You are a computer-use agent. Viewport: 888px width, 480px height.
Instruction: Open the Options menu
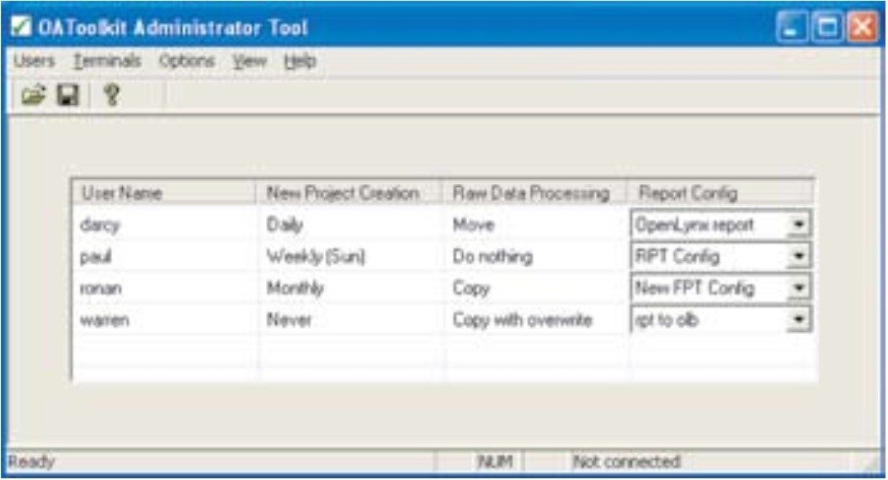tap(187, 61)
